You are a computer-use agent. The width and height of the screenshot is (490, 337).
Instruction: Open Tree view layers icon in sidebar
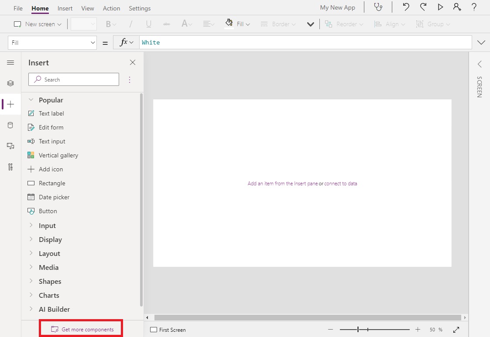tap(10, 83)
